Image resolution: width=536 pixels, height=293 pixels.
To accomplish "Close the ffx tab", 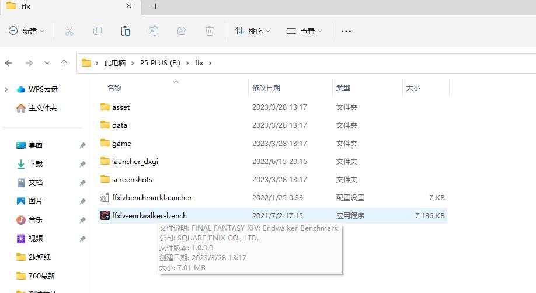I will point(129,6).
